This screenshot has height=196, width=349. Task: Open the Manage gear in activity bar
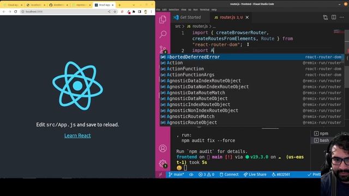[x=163, y=163]
